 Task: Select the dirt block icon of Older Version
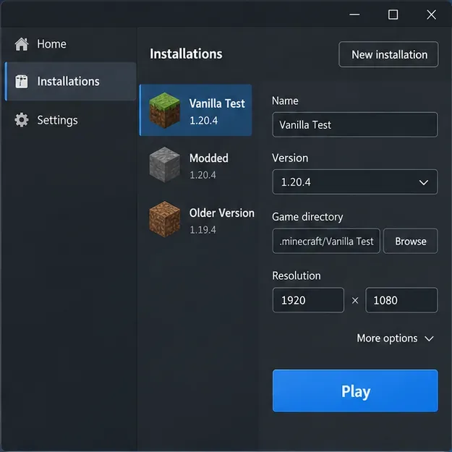click(165, 219)
